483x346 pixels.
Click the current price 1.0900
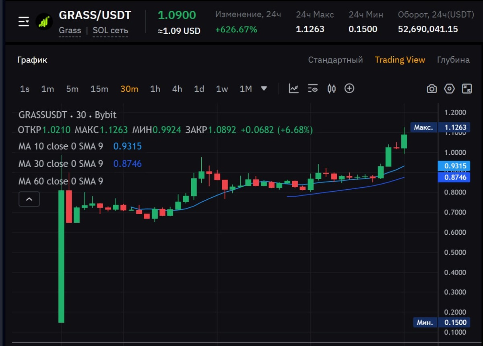click(177, 15)
